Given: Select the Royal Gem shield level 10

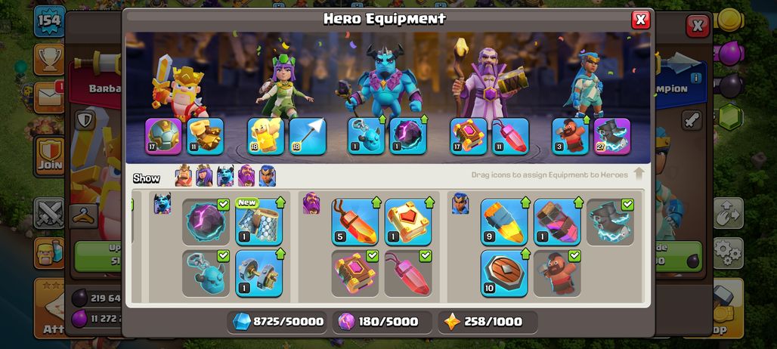Looking at the screenshot, I should point(504,273).
